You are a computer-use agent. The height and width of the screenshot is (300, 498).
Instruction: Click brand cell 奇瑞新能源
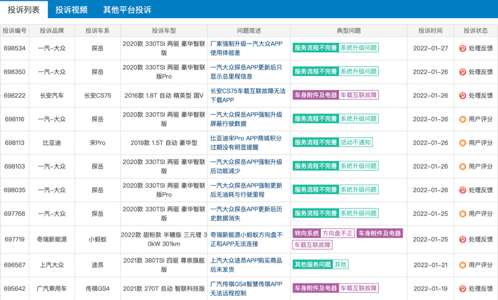[52, 239]
